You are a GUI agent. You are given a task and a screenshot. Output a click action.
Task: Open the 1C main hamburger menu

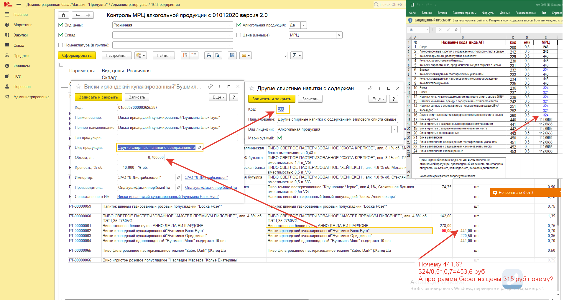click(x=19, y=4)
